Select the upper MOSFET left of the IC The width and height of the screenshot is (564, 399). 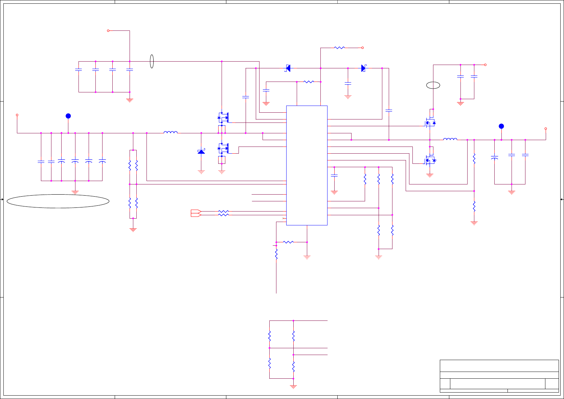point(223,118)
